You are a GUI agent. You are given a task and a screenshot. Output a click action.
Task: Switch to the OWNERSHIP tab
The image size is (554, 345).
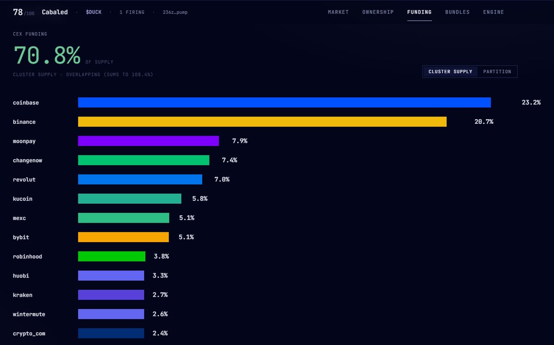pos(378,12)
